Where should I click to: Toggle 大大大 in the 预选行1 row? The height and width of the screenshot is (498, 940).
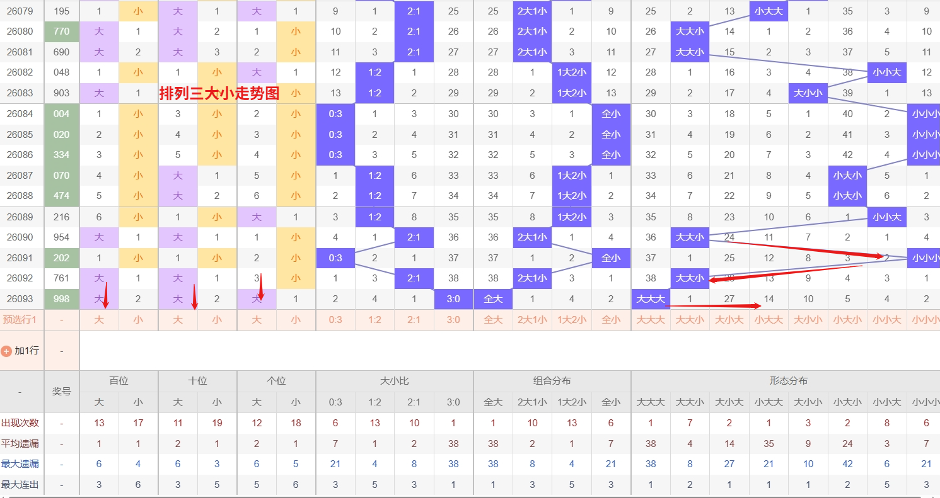coord(651,320)
